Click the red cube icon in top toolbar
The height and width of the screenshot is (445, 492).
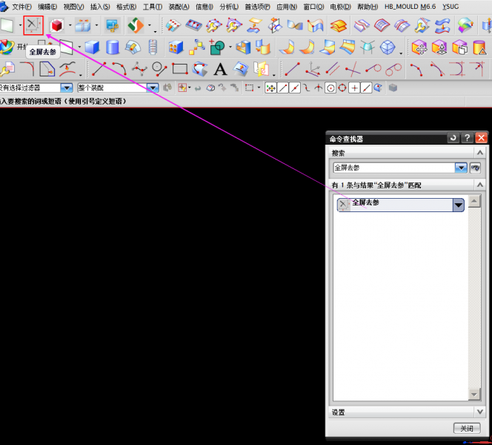tap(57, 25)
